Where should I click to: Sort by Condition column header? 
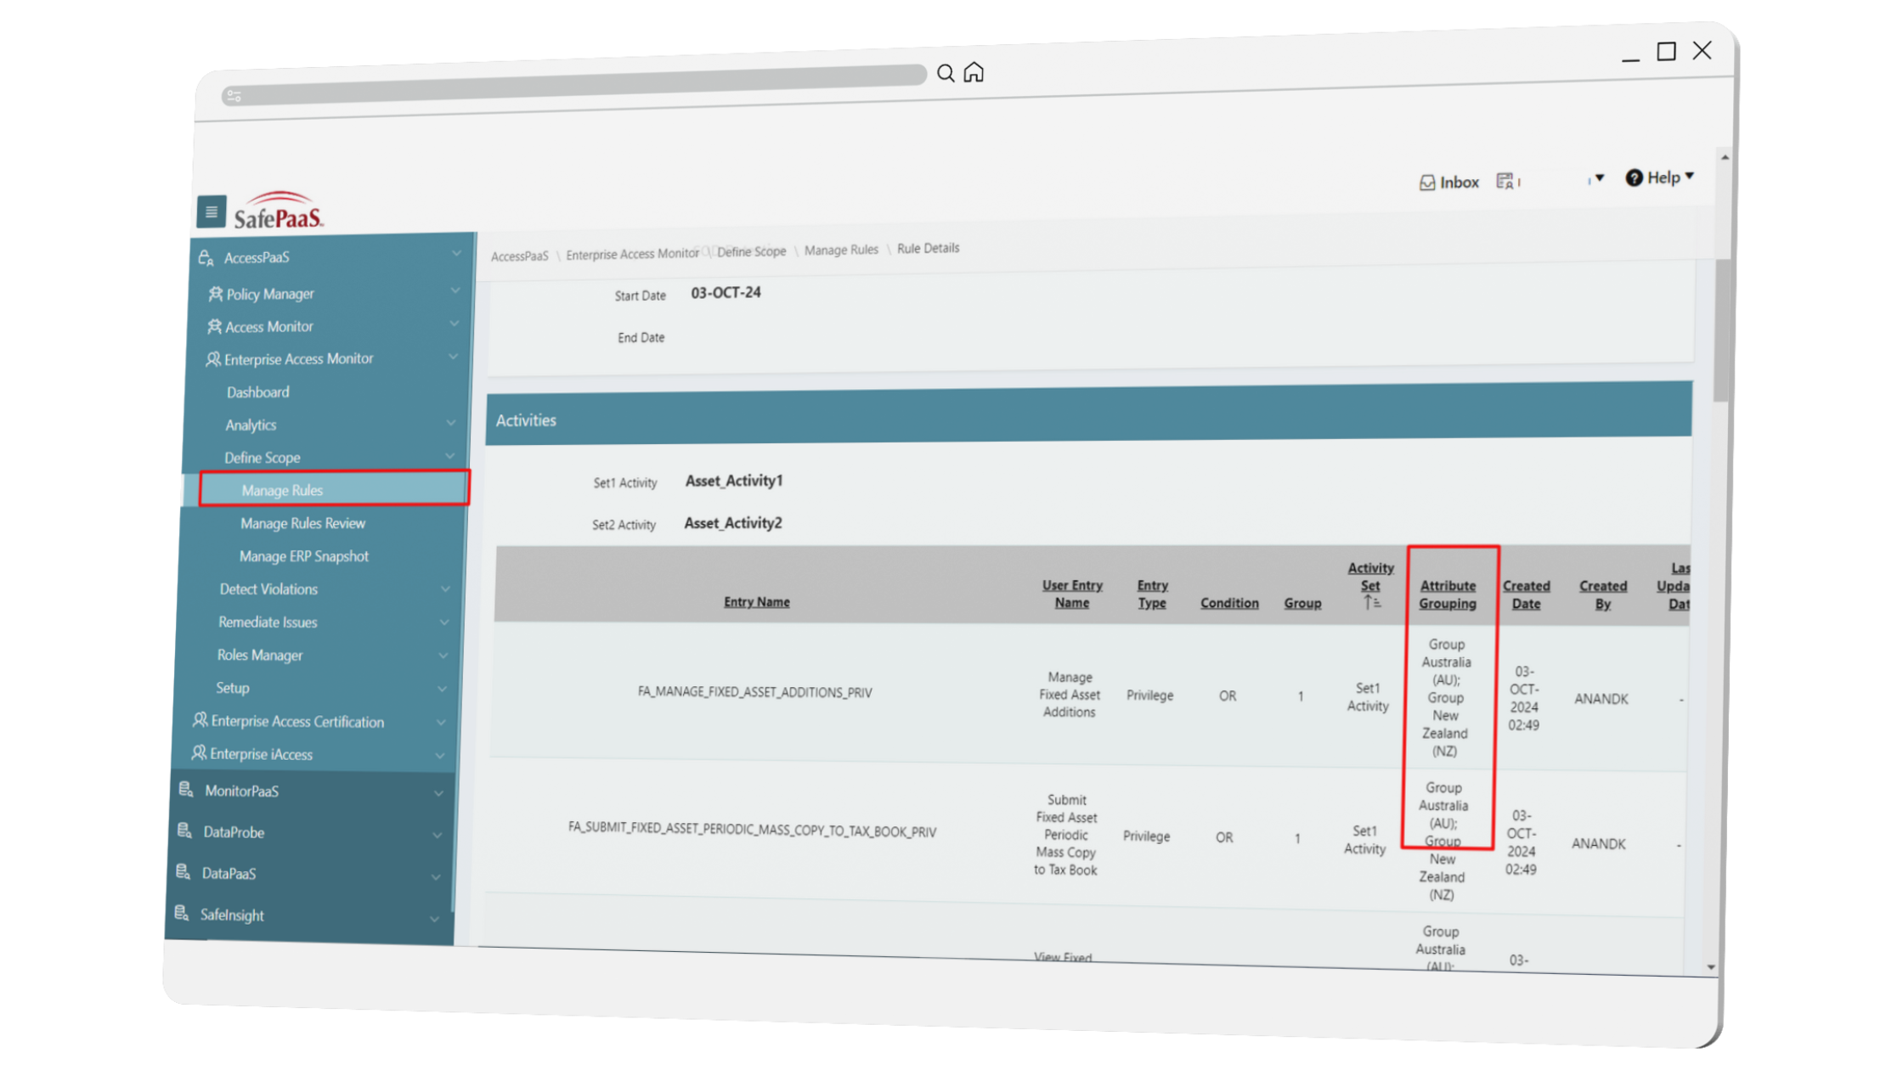pyautogui.click(x=1229, y=602)
